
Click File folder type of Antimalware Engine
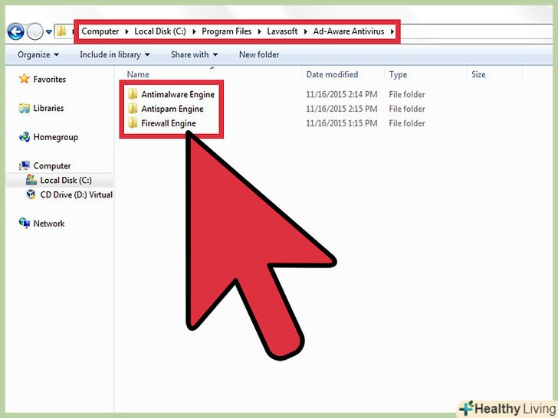(x=407, y=95)
